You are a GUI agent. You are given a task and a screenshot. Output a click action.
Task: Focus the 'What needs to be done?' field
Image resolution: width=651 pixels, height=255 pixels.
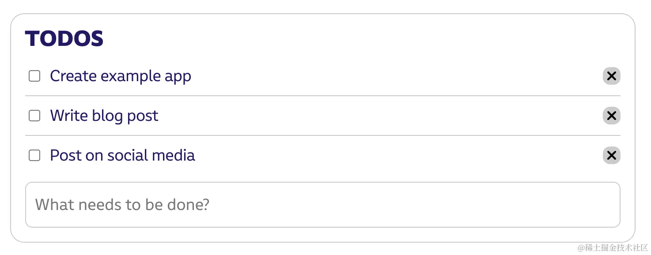pos(323,205)
